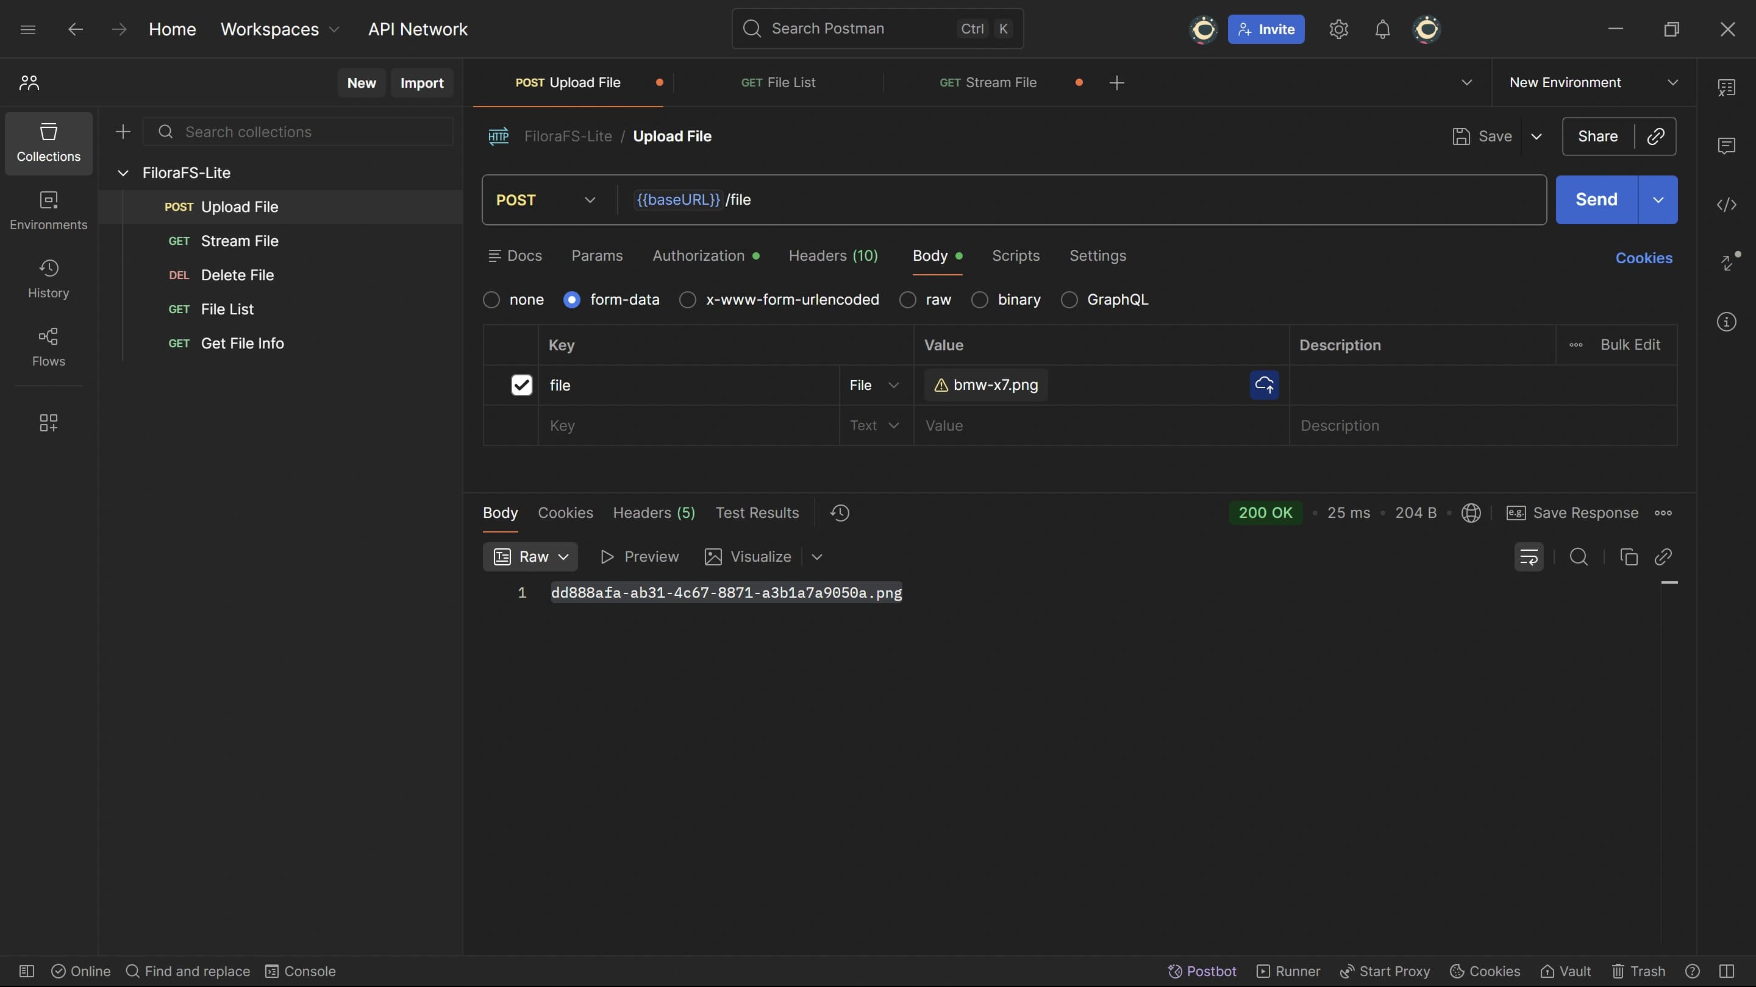Go back with the left arrow
The image size is (1756, 987).
tap(75, 29)
